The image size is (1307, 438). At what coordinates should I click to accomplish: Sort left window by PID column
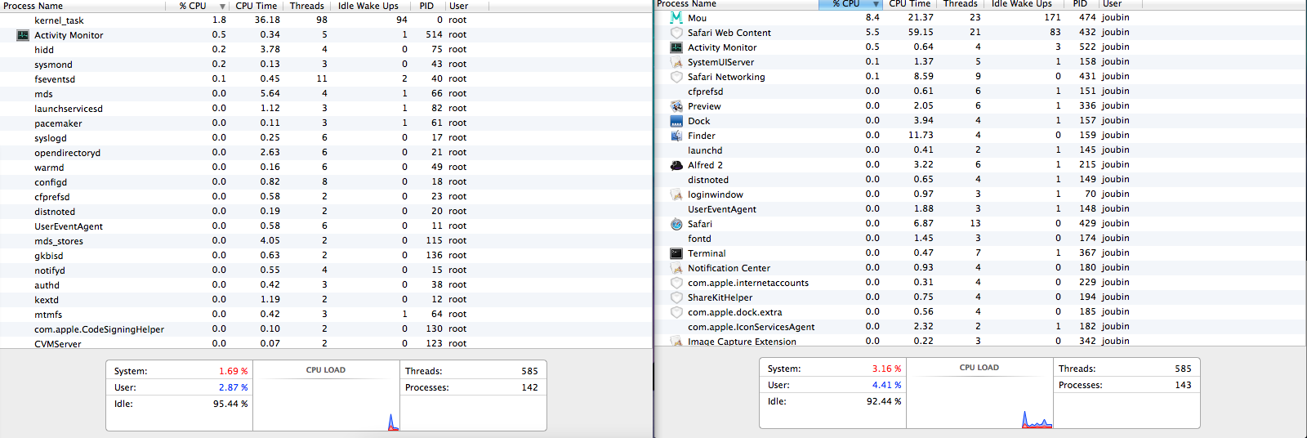pos(427,6)
